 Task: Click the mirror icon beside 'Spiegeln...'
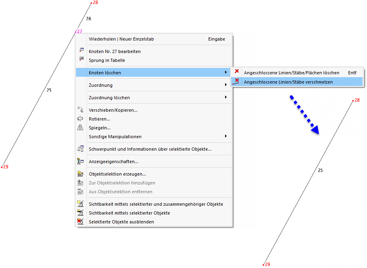click(x=80, y=127)
